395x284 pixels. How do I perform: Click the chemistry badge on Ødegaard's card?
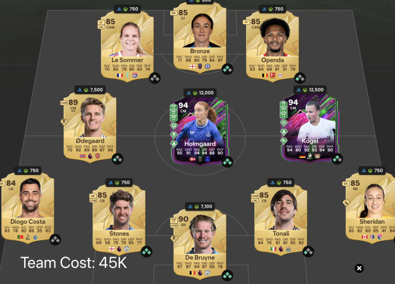click(117, 159)
